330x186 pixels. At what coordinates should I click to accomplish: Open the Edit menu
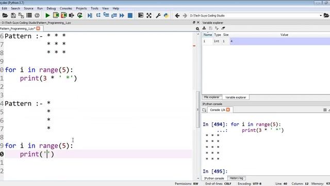coord(5,8)
